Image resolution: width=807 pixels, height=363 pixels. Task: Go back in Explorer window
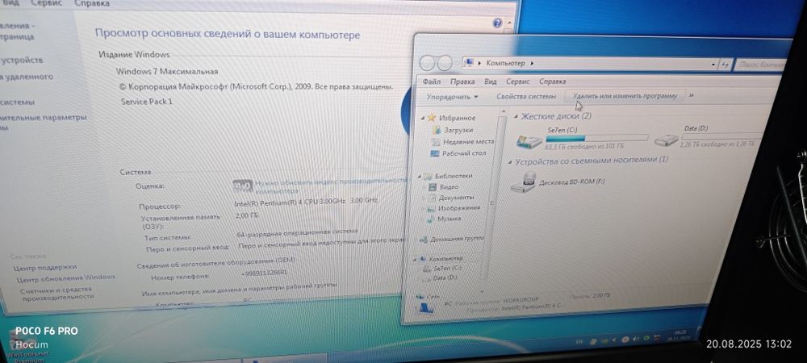point(428,63)
